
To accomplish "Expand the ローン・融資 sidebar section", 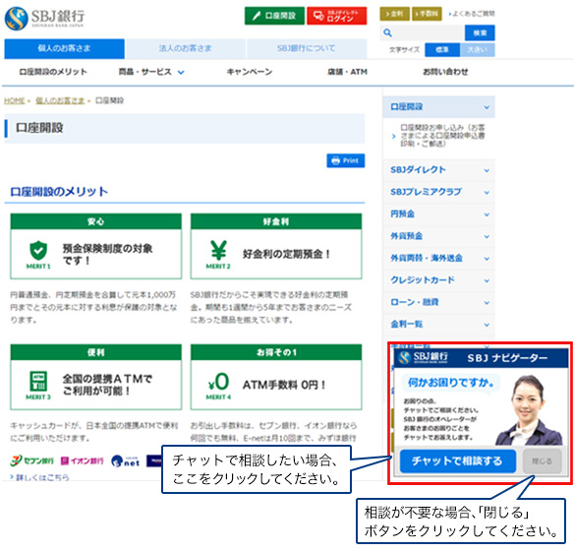I will [x=439, y=302].
